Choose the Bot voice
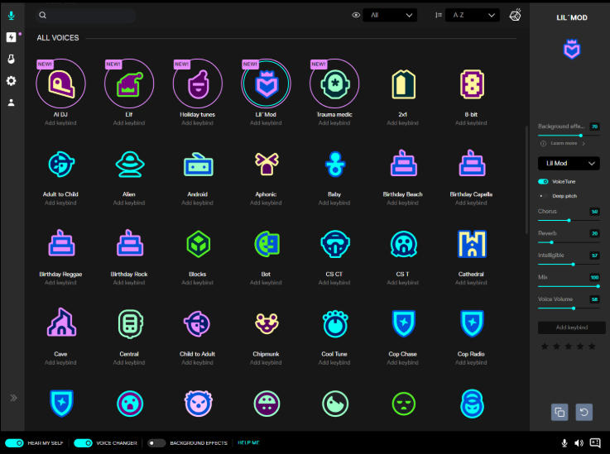This screenshot has height=454, width=610. [x=267, y=244]
